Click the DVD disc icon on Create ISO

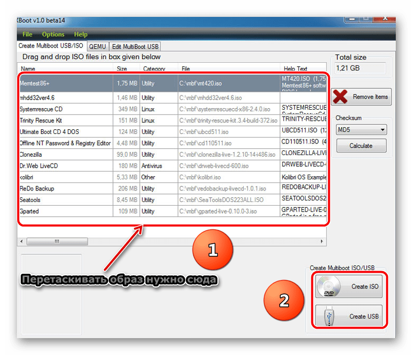pos(328,287)
